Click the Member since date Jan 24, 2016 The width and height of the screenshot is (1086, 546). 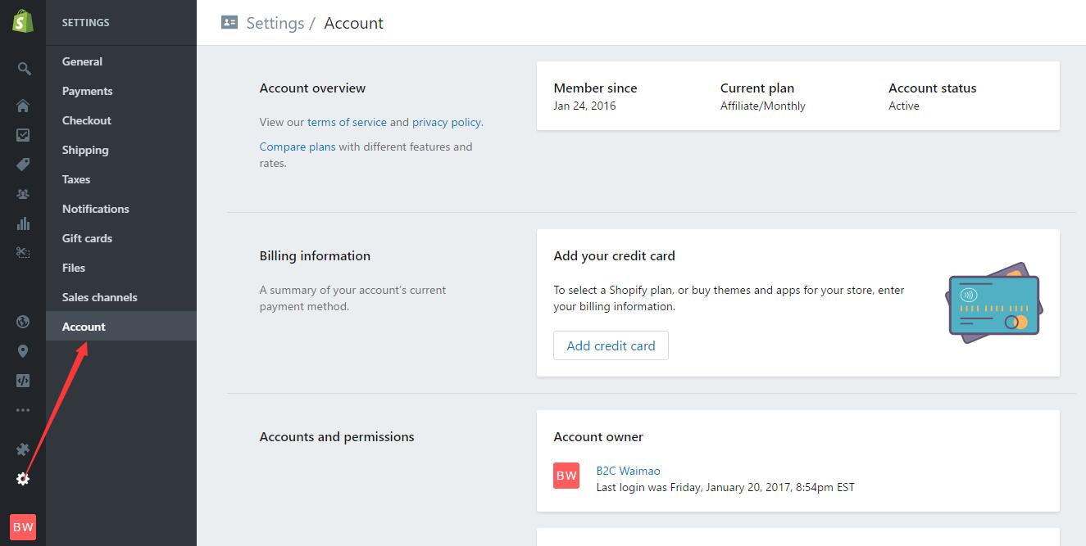coord(584,106)
